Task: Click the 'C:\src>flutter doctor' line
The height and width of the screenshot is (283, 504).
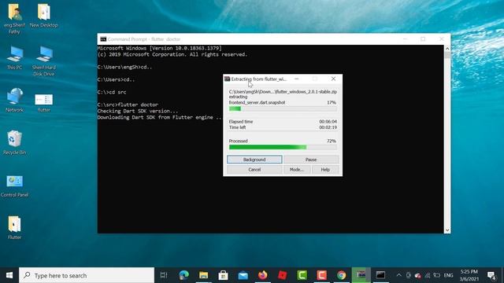Action: click(128, 105)
